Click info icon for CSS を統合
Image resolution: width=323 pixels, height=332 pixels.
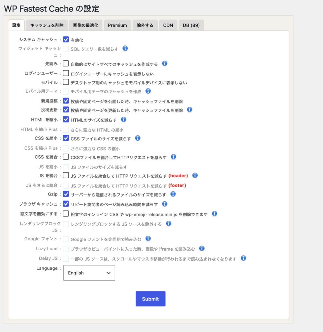[173, 157]
